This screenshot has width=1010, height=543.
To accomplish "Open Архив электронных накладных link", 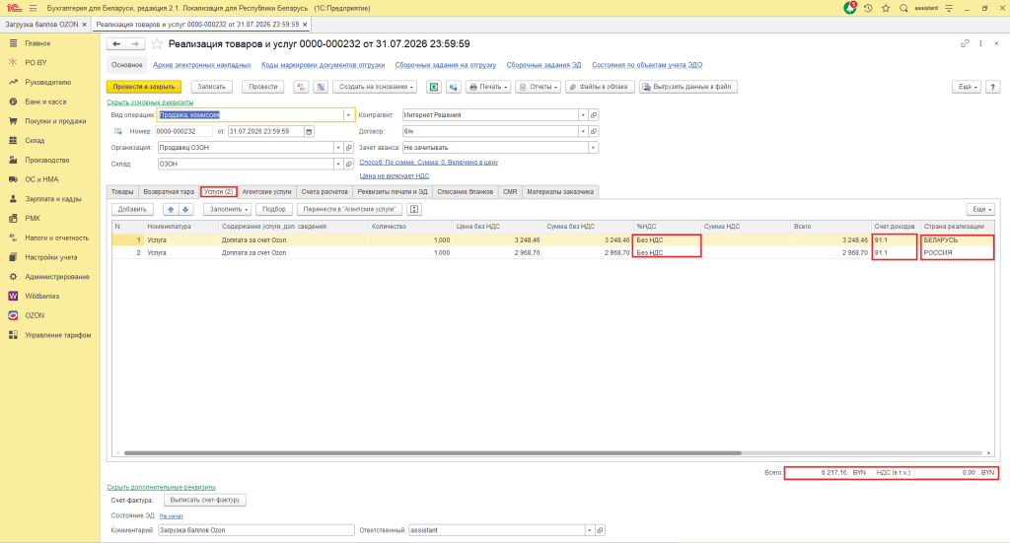I will 201,65.
